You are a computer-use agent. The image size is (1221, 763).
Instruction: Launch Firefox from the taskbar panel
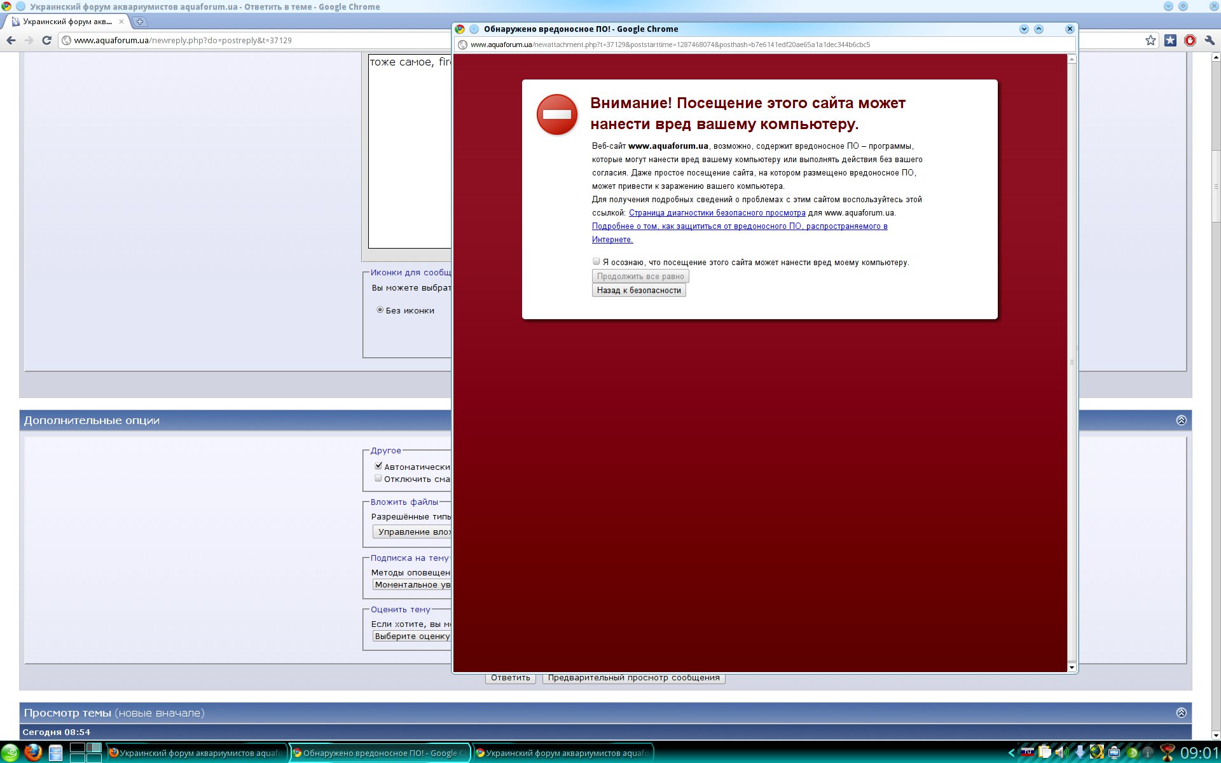click(x=33, y=753)
